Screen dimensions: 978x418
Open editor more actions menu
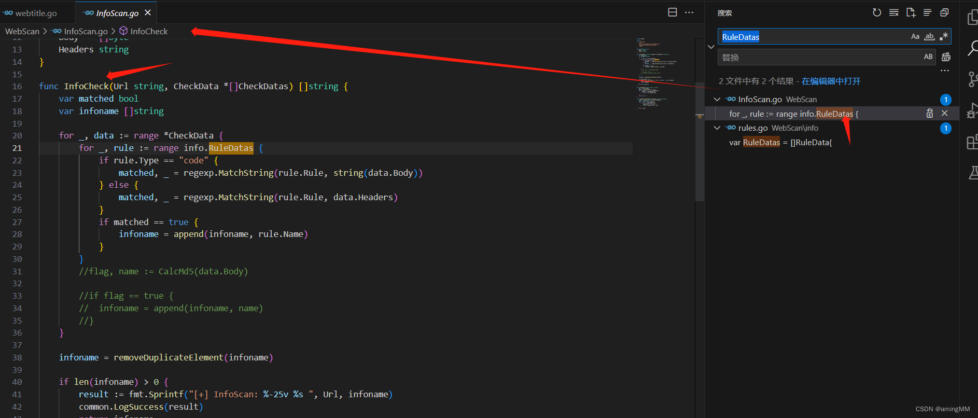689,12
